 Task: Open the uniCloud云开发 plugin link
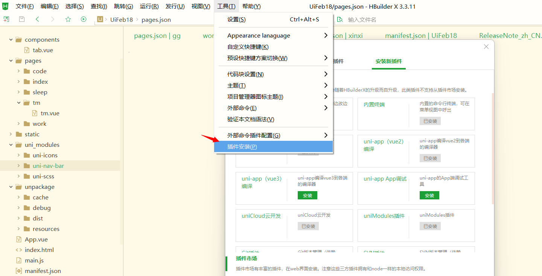click(x=261, y=216)
